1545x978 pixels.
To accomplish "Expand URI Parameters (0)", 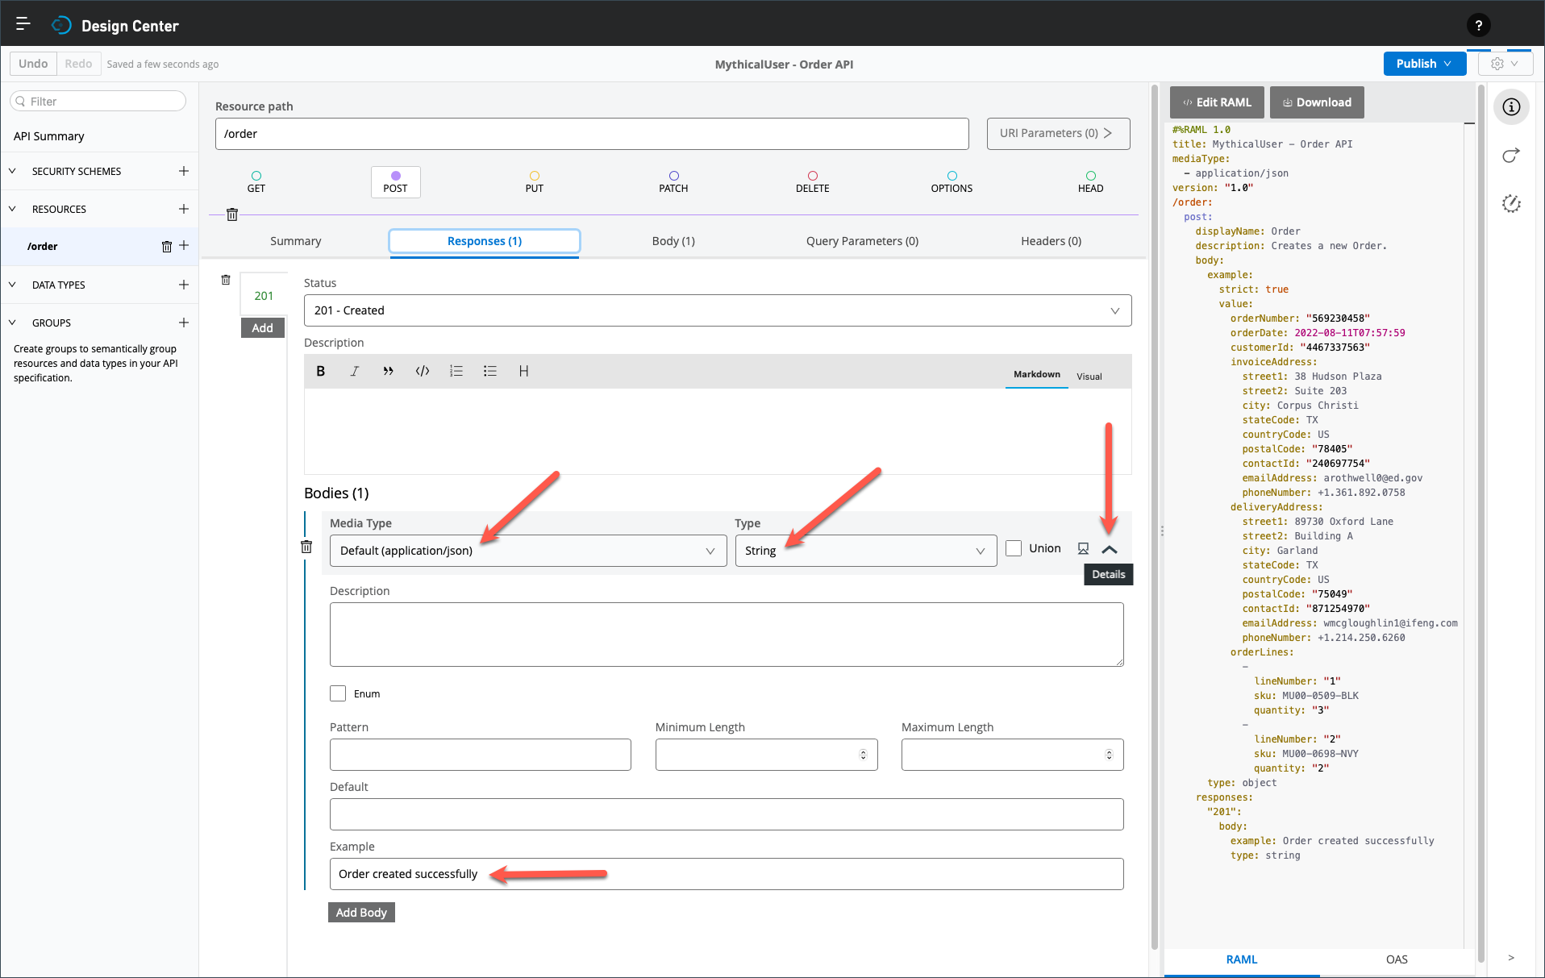I will point(1058,133).
